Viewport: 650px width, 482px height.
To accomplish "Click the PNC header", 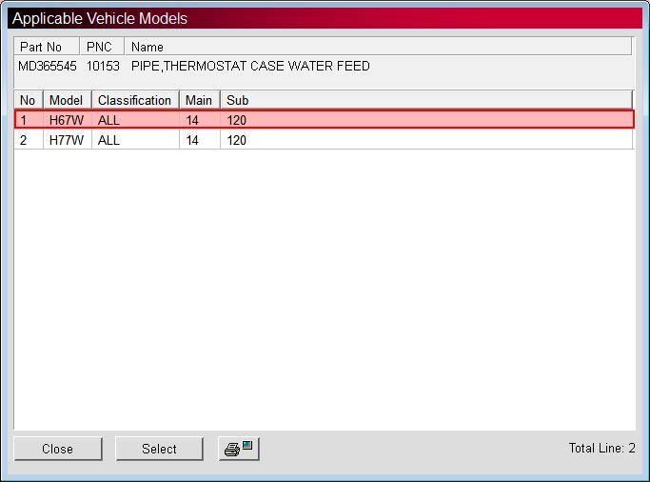I will click(102, 47).
